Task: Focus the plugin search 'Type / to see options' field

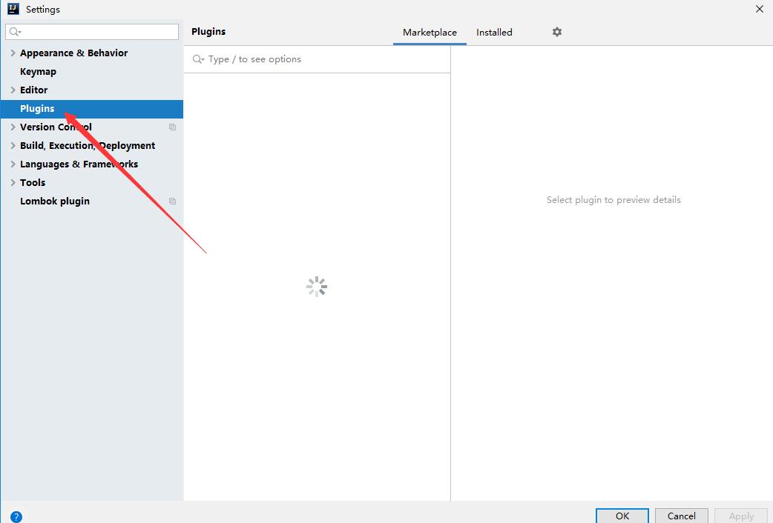Action: (317, 59)
